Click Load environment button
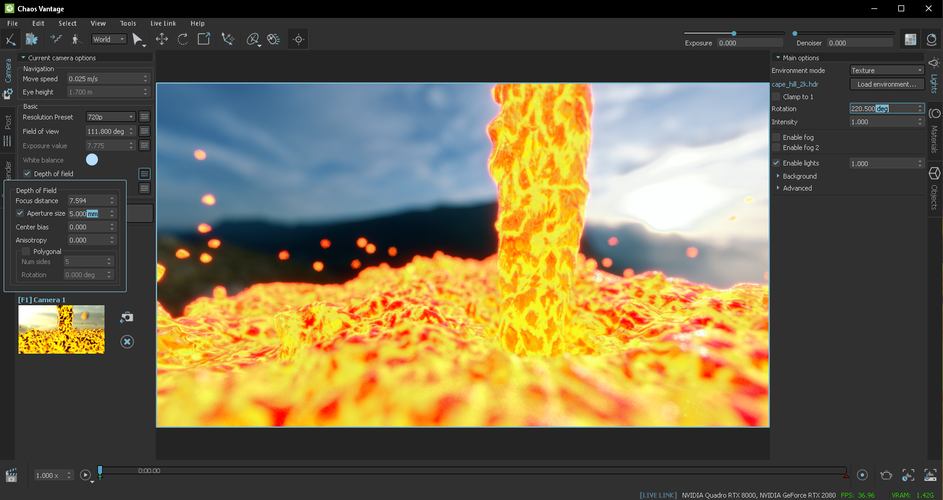943x500 pixels. point(887,84)
